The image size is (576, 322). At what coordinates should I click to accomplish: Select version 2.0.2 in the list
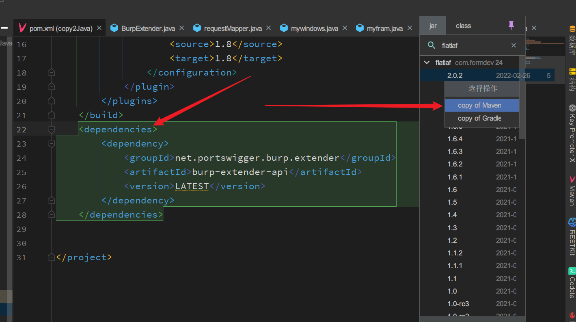pos(486,76)
